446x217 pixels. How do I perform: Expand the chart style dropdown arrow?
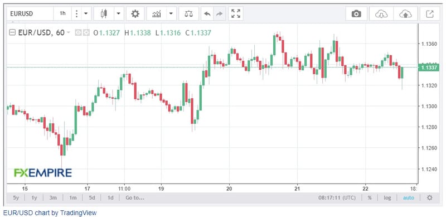pyautogui.click(x=119, y=13)
